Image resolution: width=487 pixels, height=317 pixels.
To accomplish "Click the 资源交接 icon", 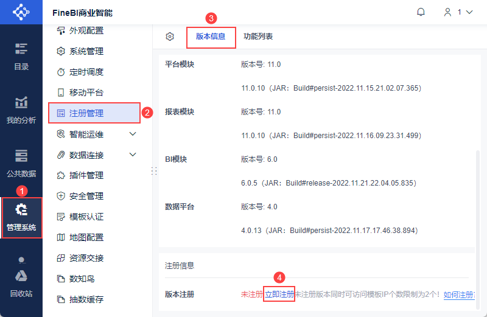I will point(61,258).
